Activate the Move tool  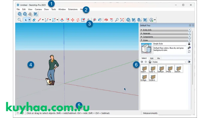pyautogui.click(x=73, y=20)
